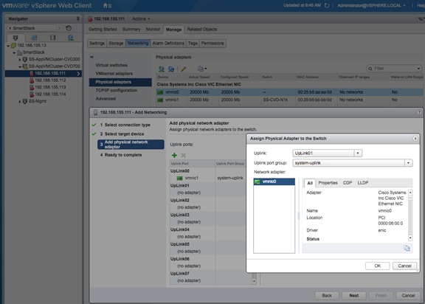Close the Assign Physical Adapter dialog
This screenshot has height=304, width=425.
[415, 139]
